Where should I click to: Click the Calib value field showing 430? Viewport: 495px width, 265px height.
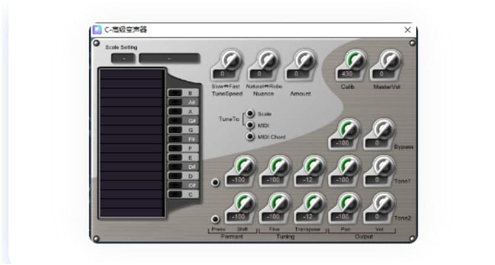click(347, 74)
